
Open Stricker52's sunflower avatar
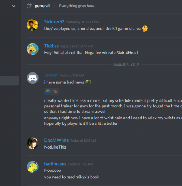coord(32,25)
